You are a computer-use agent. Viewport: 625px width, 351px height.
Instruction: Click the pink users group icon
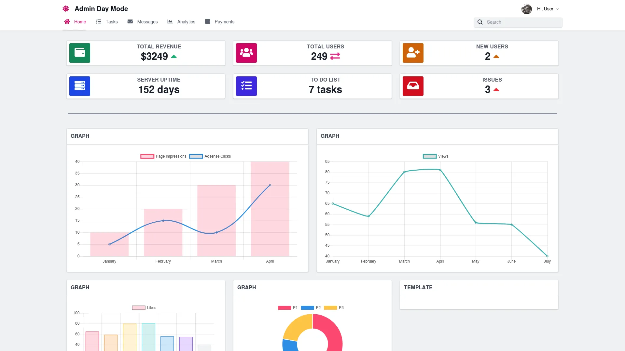[x=246, y=53]
